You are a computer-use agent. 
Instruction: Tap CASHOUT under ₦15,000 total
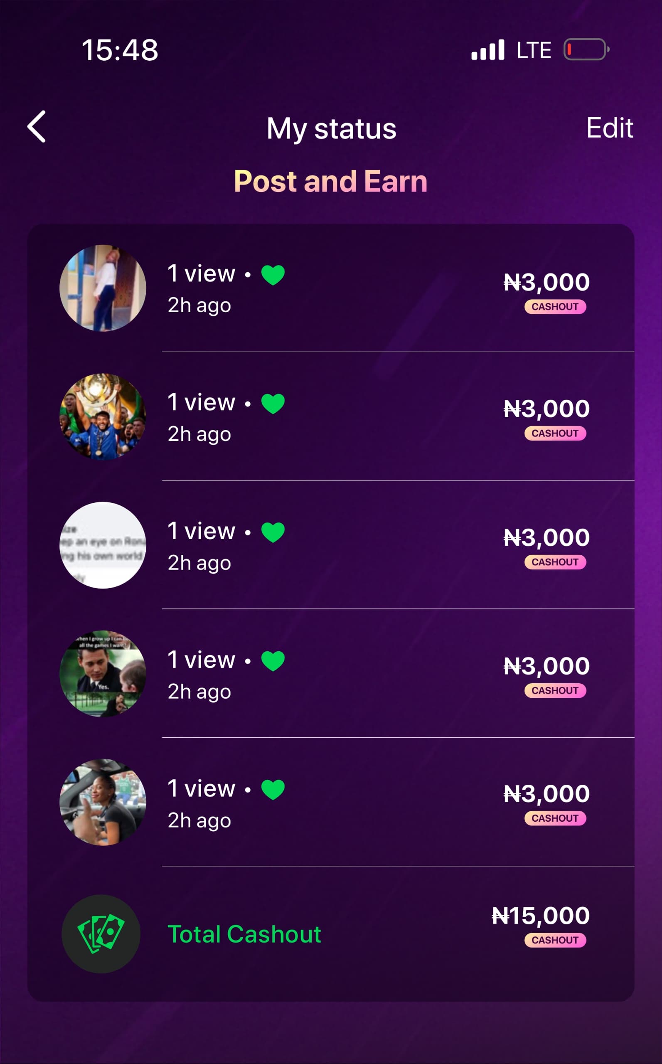click(555, 940)
